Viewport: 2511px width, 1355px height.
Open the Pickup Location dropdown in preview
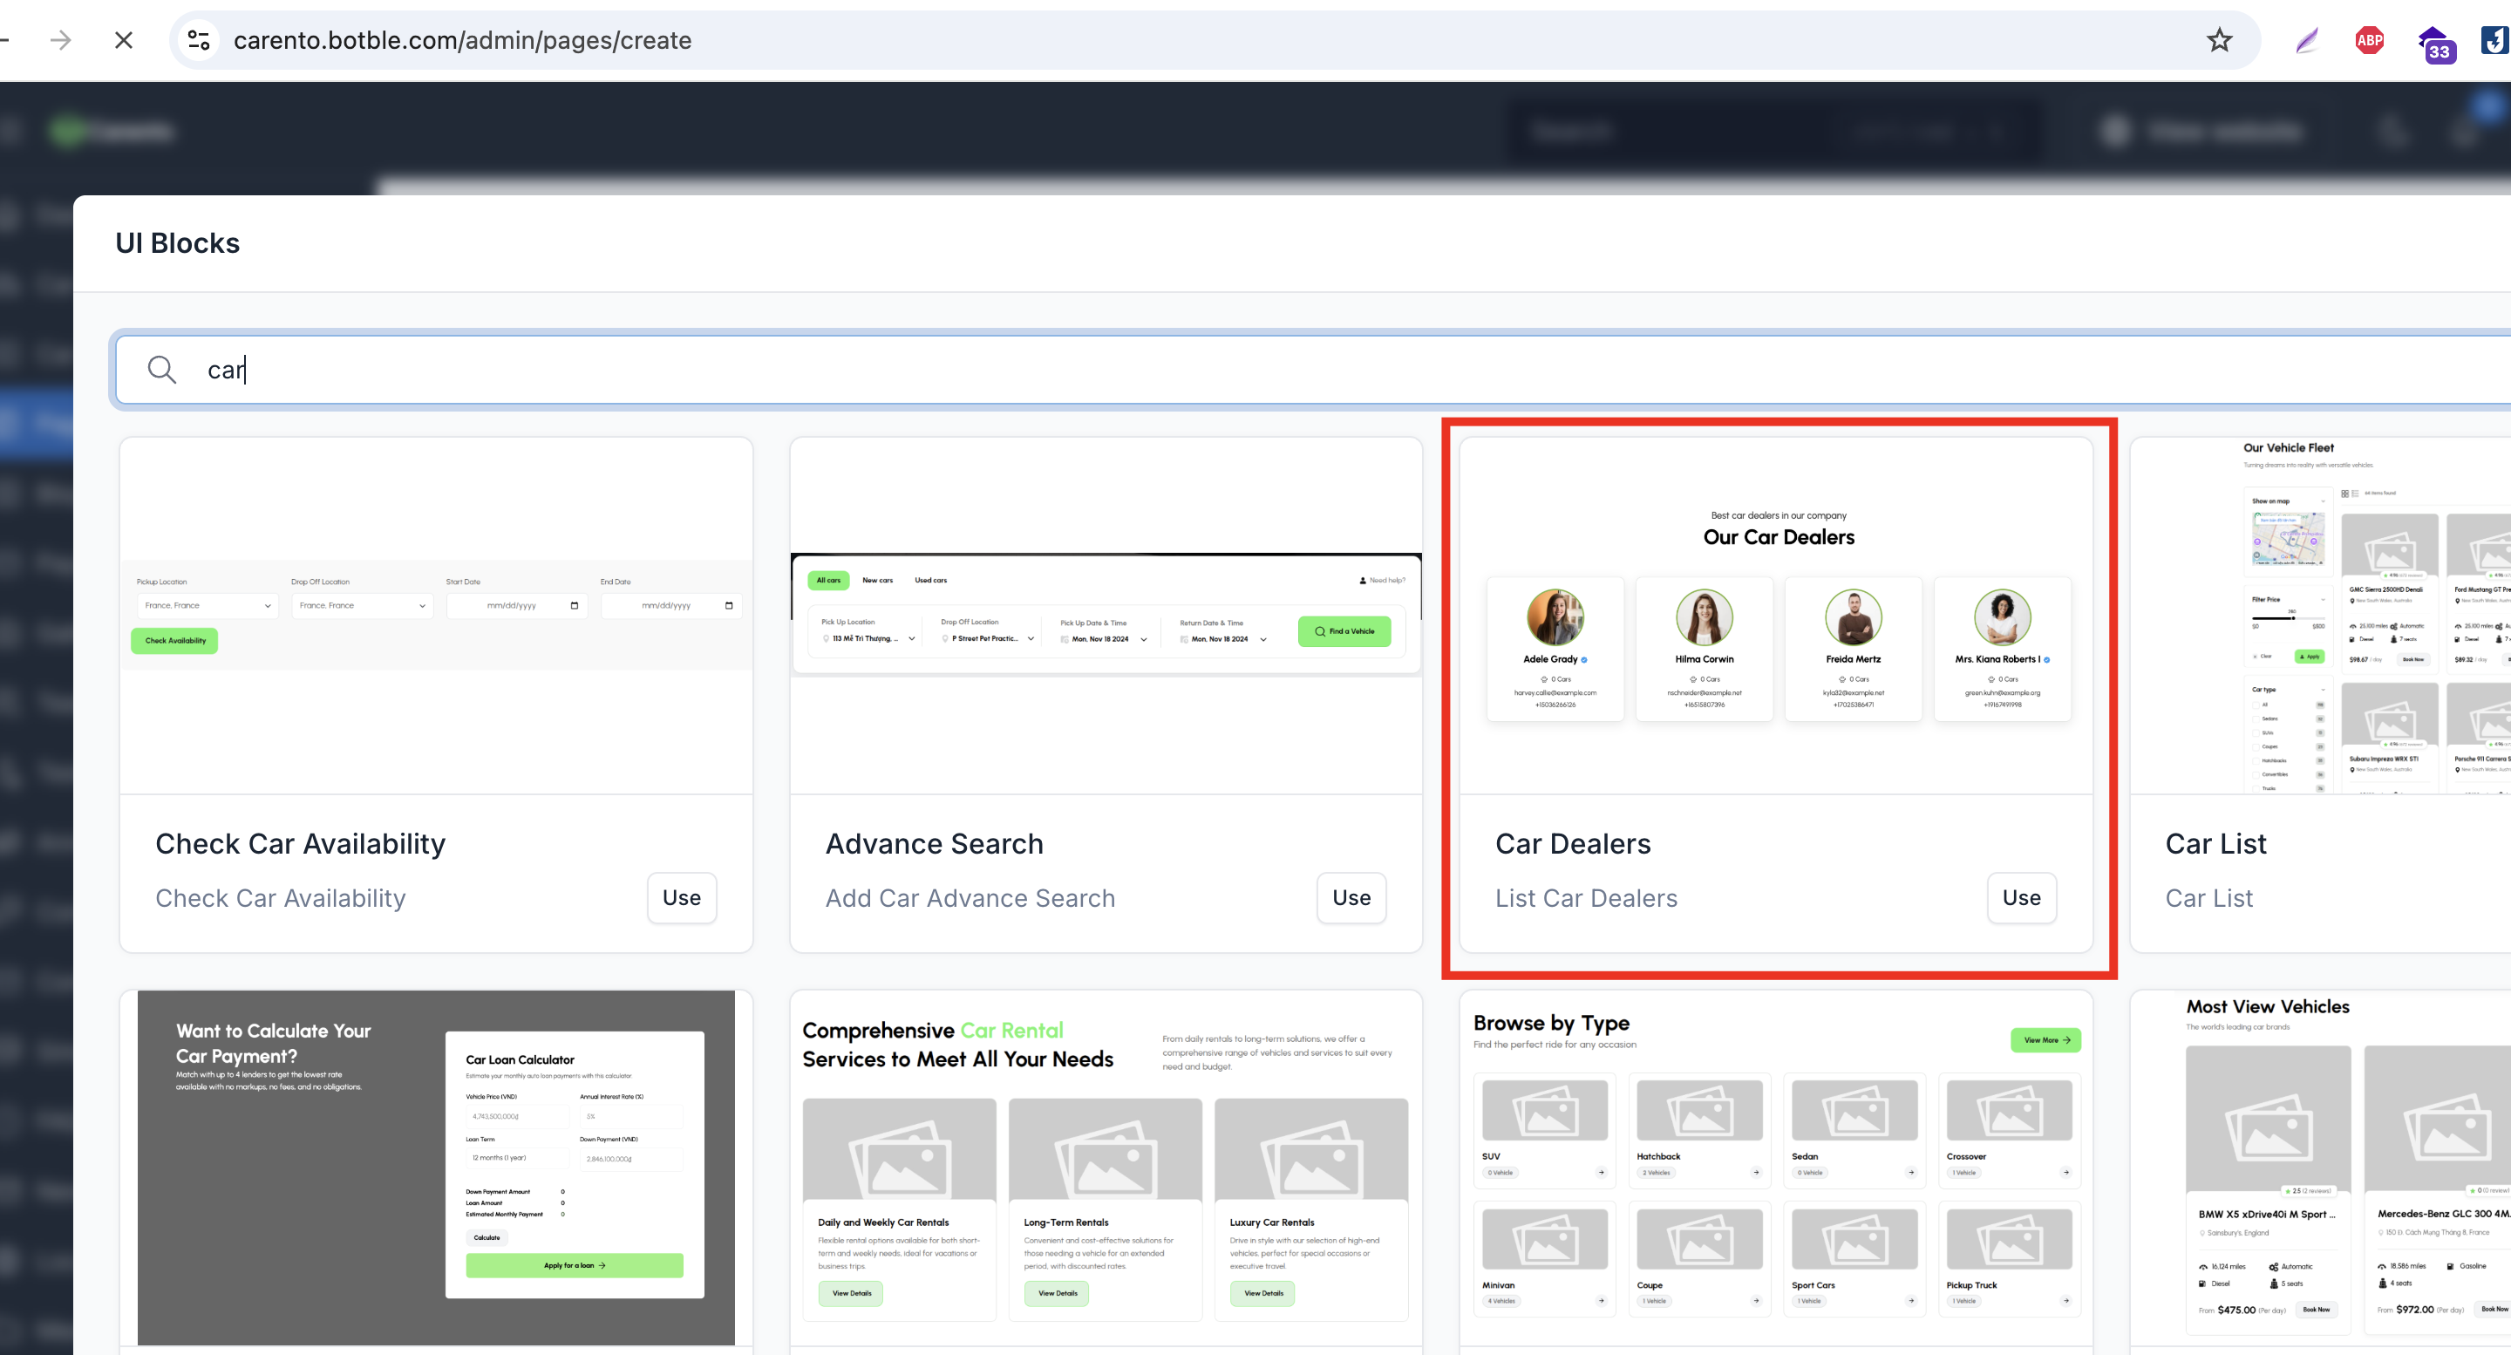click(x=208, y=605)
